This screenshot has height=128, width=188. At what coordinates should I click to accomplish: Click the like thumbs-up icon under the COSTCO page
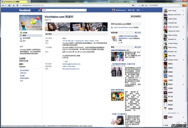point(119,43)
